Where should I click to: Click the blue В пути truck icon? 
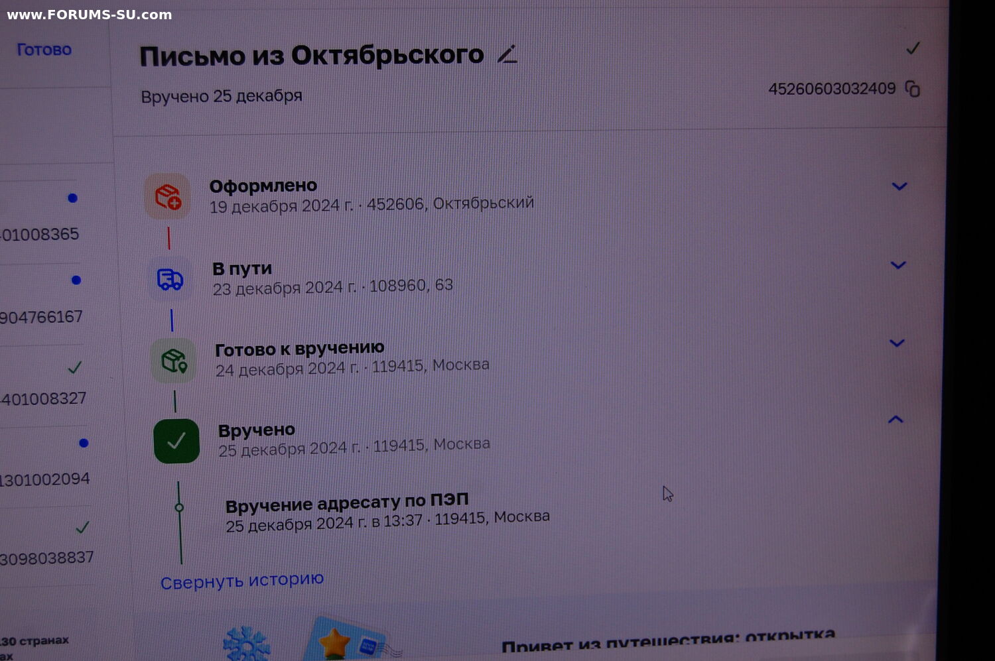coord(170,279)
